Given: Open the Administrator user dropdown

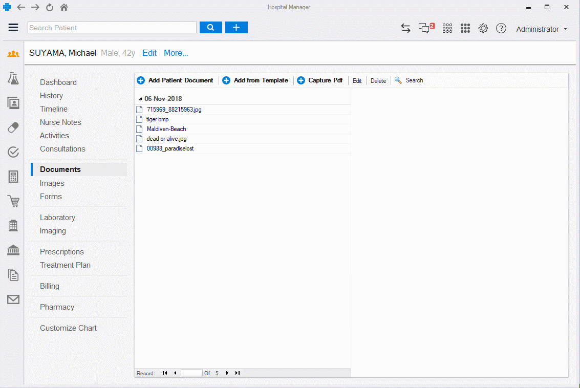Looking at the screenshot, I should tap(541, 29).
